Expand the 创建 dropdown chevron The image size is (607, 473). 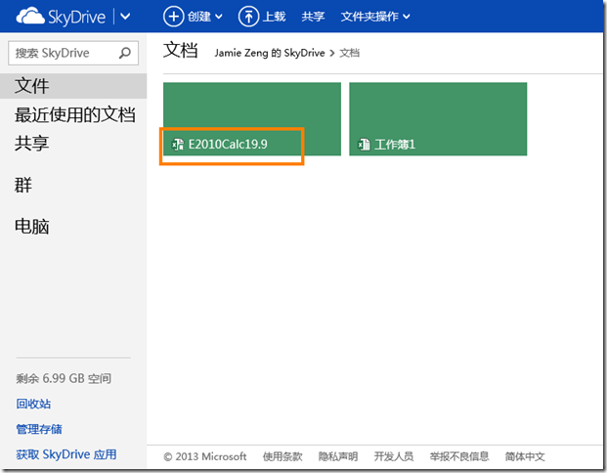coord(219,17)
